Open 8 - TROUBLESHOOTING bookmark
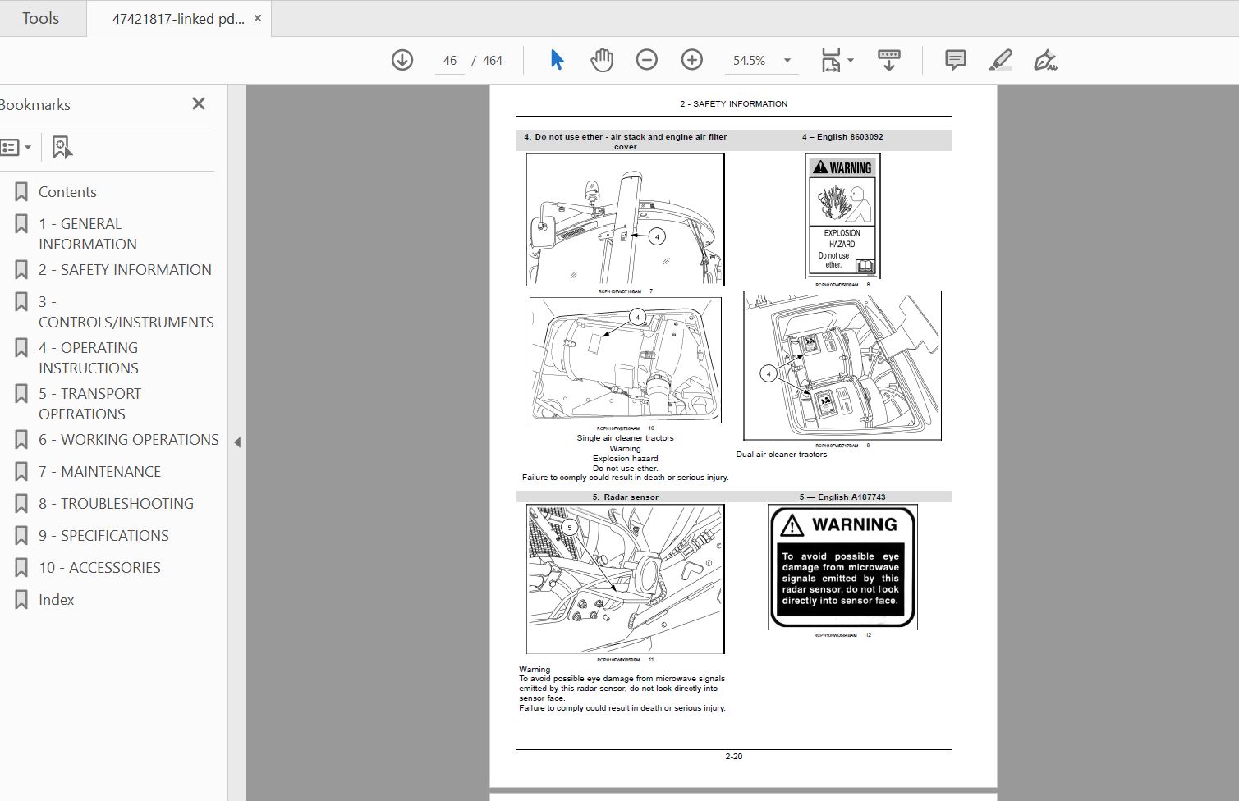Screen dimensions: 1239x801 tap(116, 504)
